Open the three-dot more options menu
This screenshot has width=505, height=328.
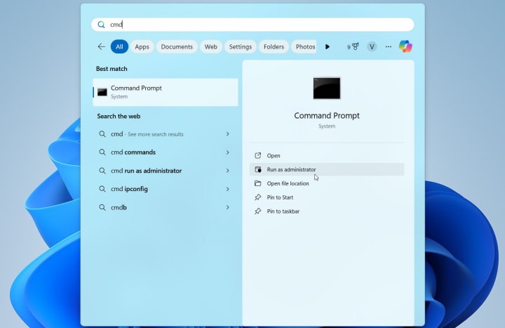click(x=389, y=47)
